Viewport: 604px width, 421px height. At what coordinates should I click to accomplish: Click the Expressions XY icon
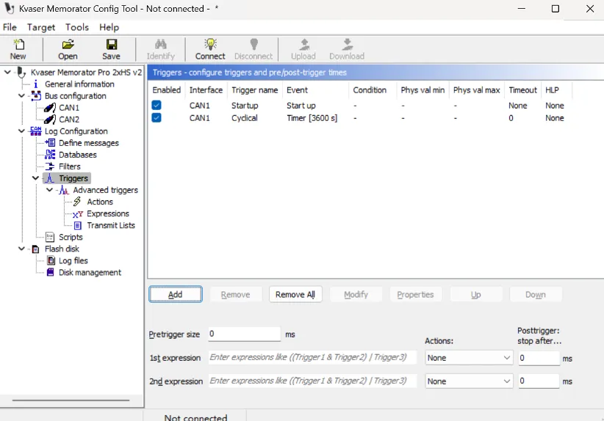[x=77, y=214]
